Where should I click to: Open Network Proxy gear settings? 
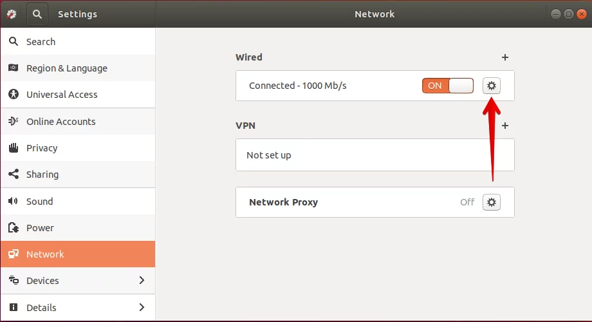[x=491, y=202]
